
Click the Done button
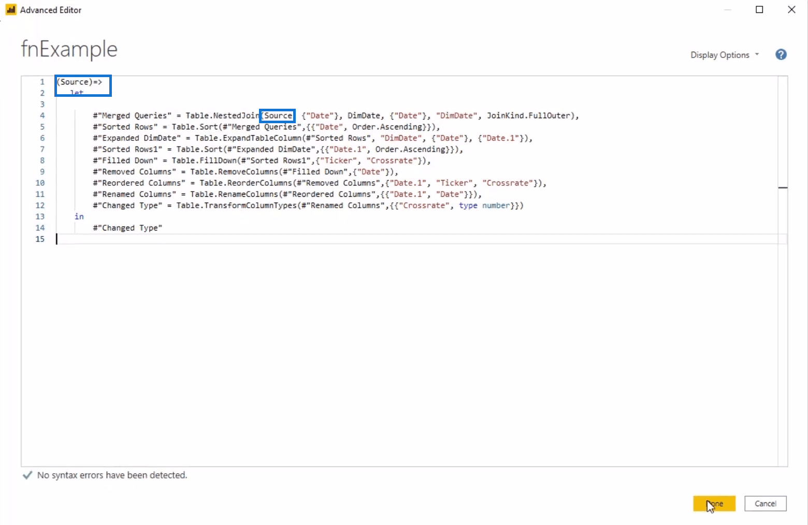(714, 503)
